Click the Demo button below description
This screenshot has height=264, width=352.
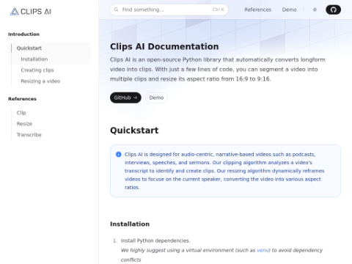[156, 98]
